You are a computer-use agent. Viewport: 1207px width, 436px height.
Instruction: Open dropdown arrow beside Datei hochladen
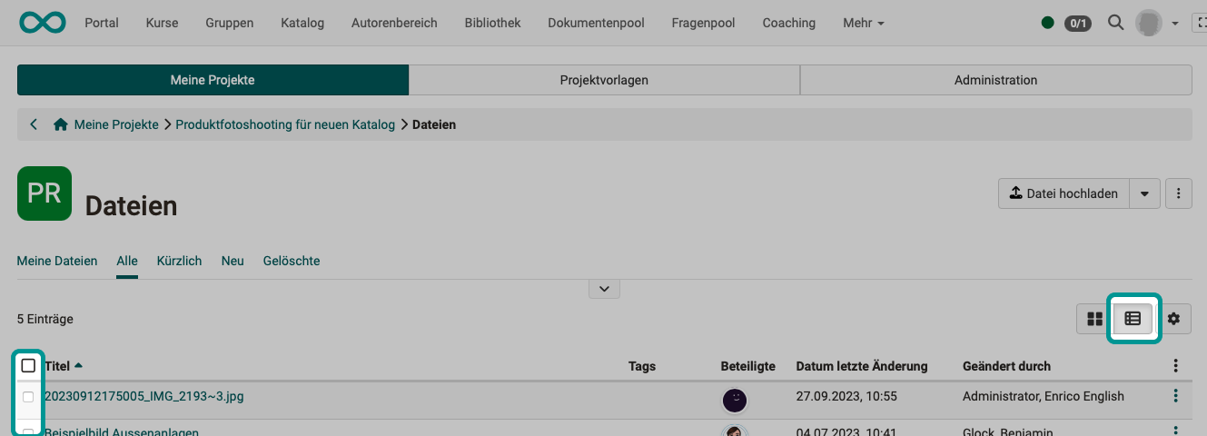click(x=1144, y=193)
